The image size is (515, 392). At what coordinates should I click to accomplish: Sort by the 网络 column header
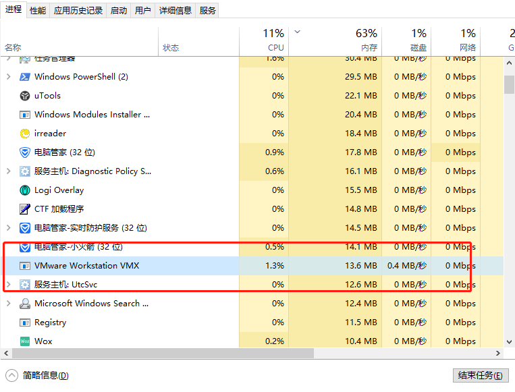[x=456, y=42]
